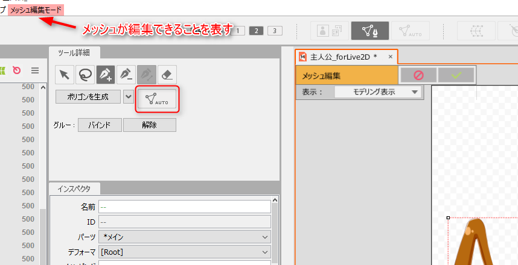Click the ポリゴンを生成 button
This screenshot has width=518, height=265.
(88, 97)
